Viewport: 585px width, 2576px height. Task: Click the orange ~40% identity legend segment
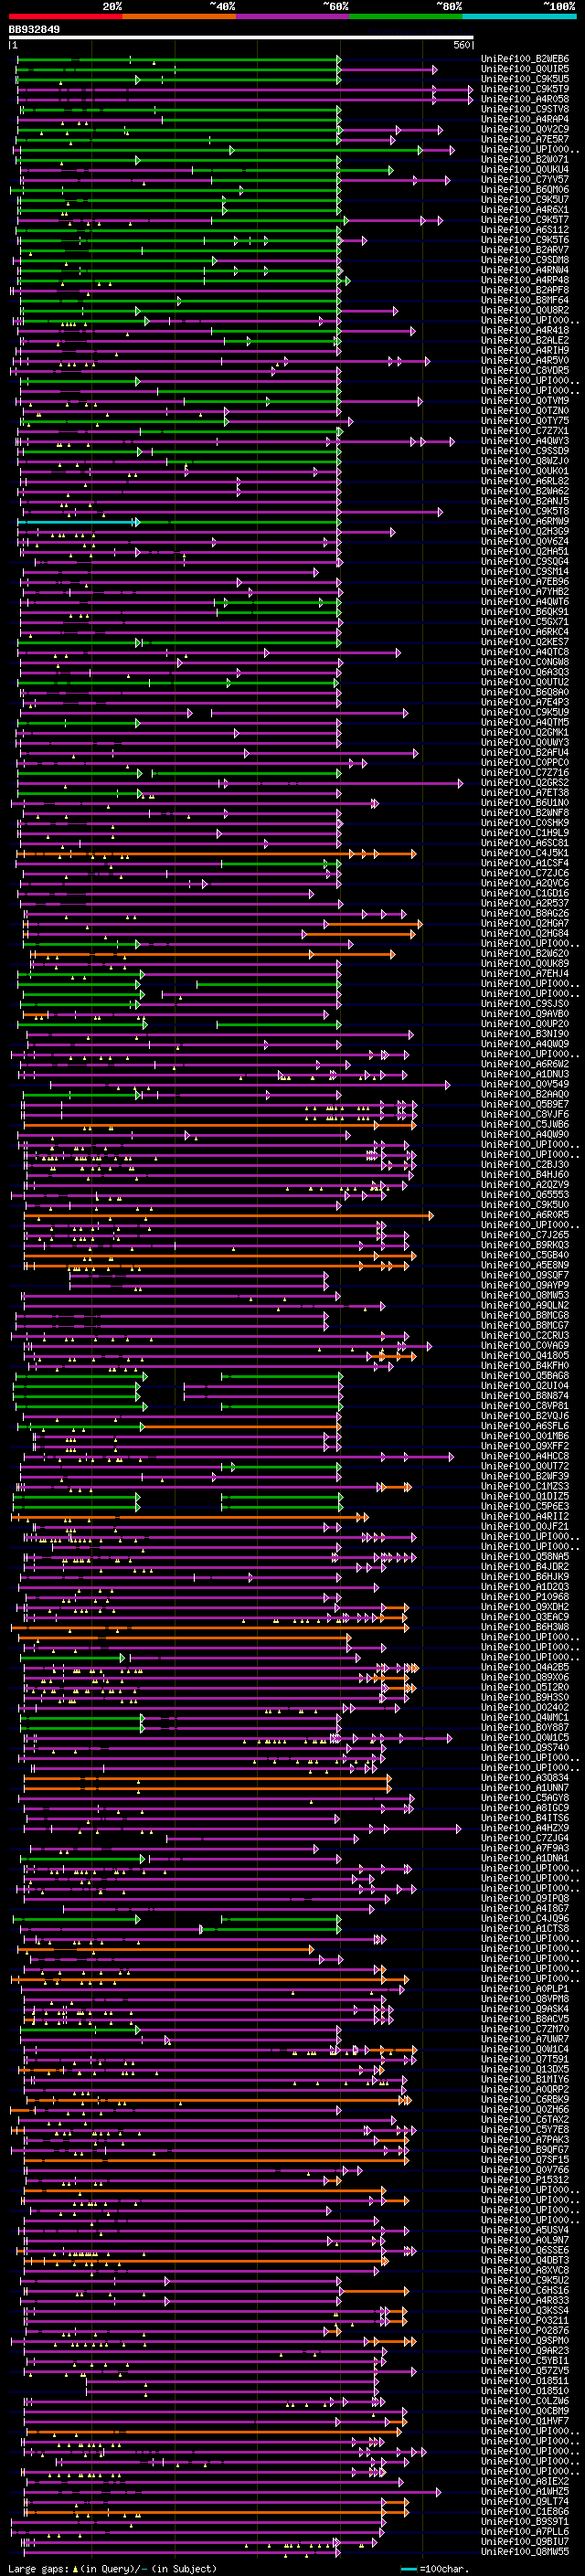point(179,16)
